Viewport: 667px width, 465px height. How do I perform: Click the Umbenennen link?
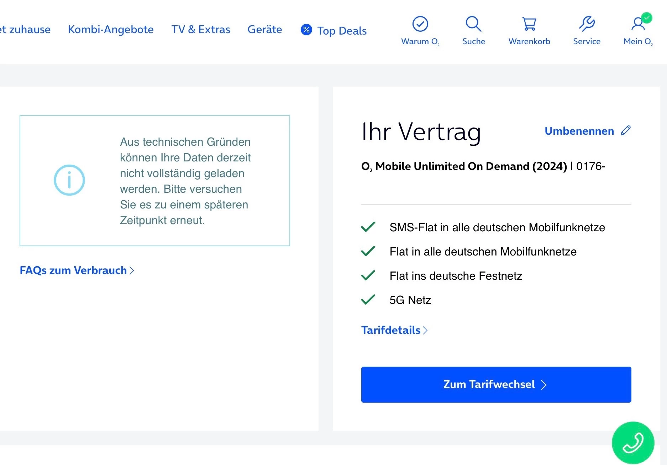(x=579, y=131)
